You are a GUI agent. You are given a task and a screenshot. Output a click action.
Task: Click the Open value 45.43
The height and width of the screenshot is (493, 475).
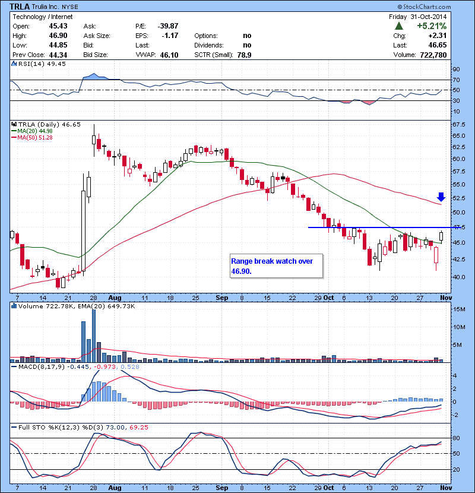(x=58, y=26)
